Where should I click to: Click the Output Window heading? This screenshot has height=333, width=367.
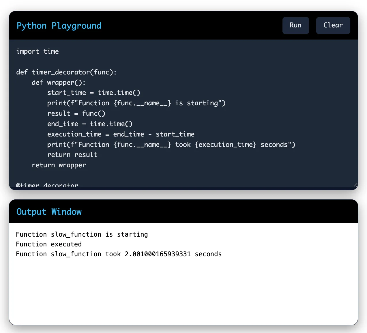pyautogui.click(x=49, y=212)
